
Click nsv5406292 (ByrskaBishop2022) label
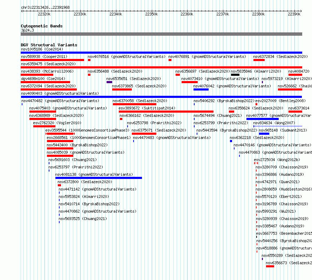point(224,101)
